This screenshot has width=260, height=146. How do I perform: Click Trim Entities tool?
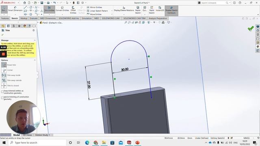point(50,9)
